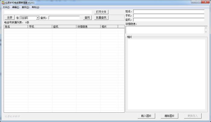
Task: Click the app icon in title bar
Action: tap(3, 2)
